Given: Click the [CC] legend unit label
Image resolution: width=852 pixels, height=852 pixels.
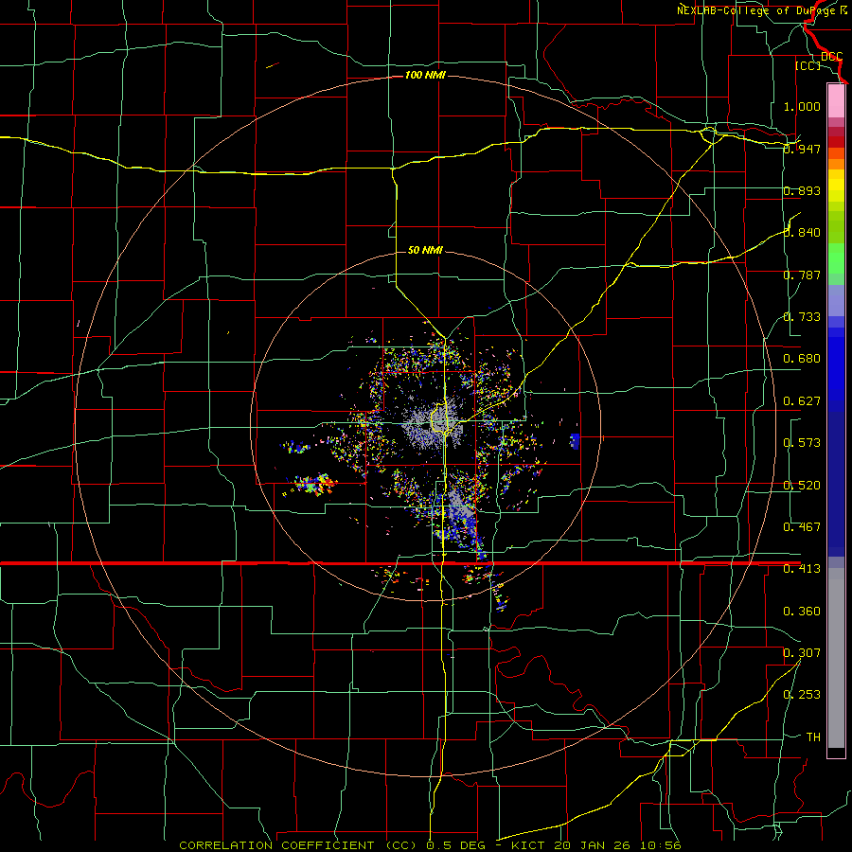Looking at the screenshot, I should pyautogui.click(x=808, y=65).
